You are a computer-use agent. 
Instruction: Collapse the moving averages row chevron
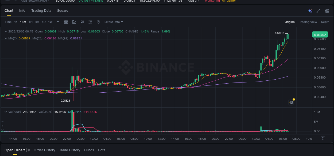click(5, 38)
